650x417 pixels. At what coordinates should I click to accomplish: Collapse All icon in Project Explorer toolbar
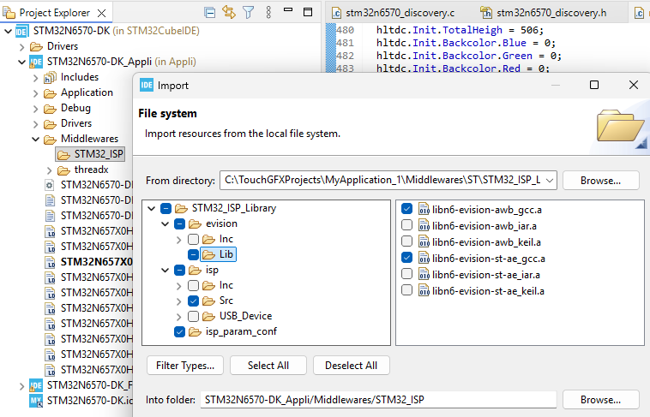pos(210,13)
